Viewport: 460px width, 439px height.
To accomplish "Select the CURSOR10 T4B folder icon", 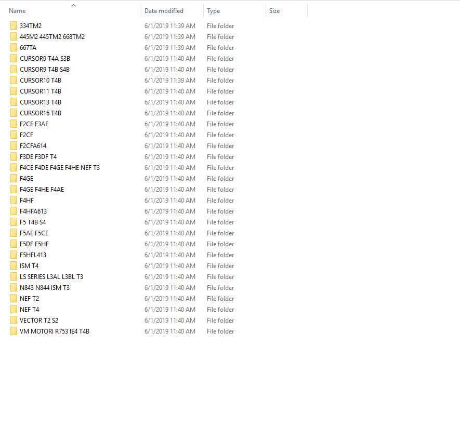I will pos(14,81).
